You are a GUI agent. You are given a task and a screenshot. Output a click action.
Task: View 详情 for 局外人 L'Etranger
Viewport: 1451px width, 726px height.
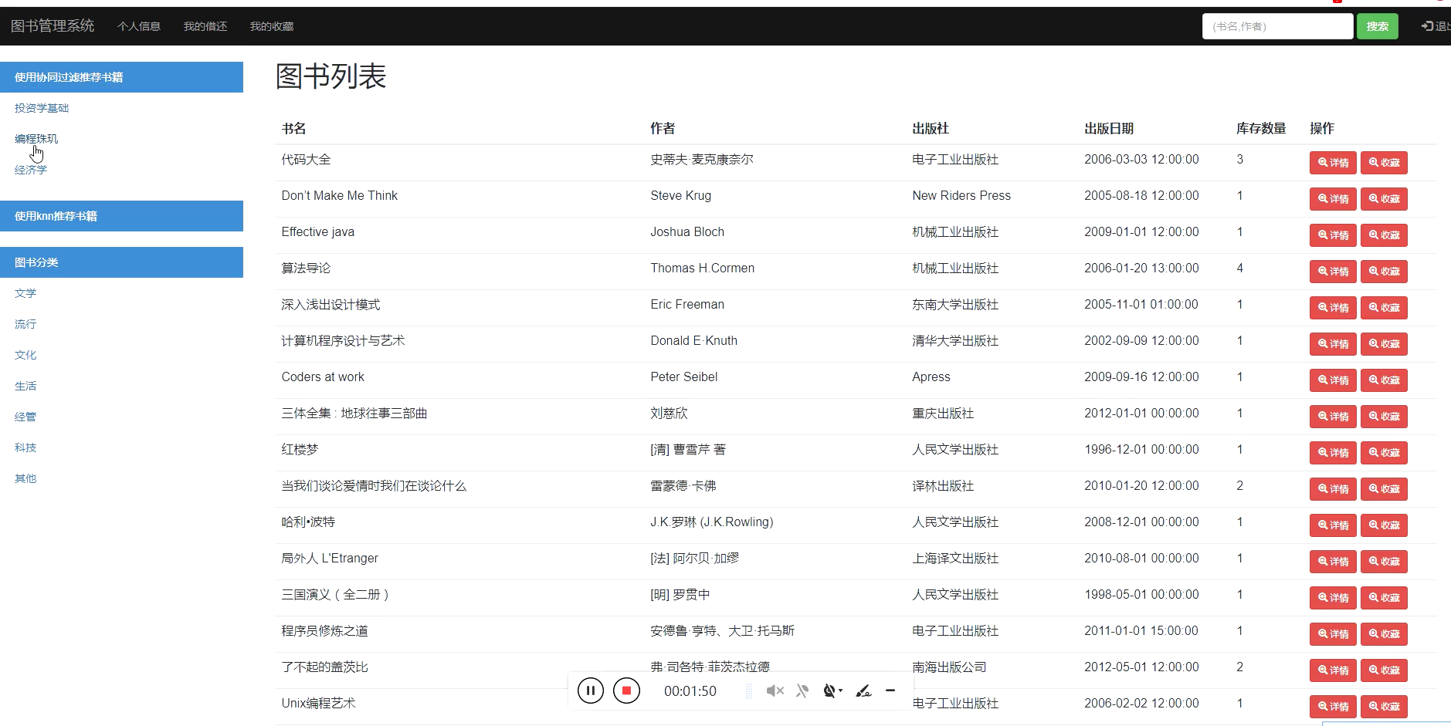(1333, 562)
